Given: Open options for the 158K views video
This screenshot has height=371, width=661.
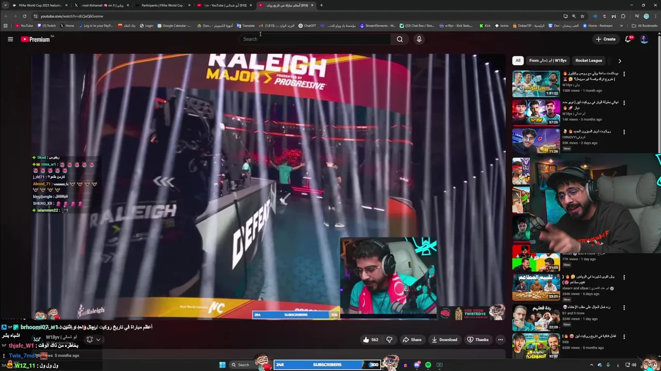Looking at the screenshot, I should pos(624,74).
